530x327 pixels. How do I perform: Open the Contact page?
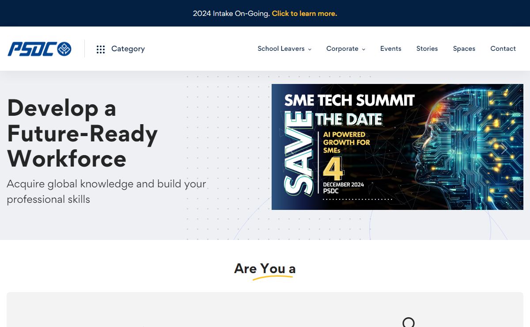503,49
